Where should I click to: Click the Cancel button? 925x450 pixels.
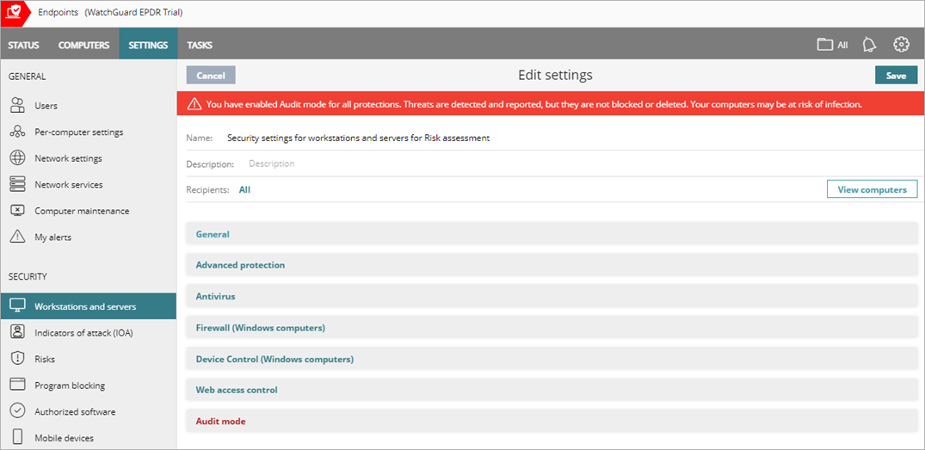(211, 76)
